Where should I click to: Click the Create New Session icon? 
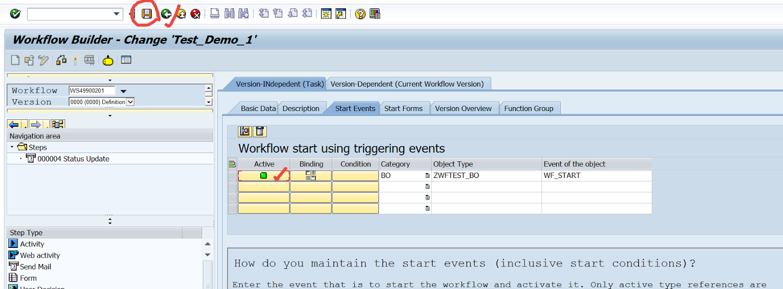click(x=326, y=14)
